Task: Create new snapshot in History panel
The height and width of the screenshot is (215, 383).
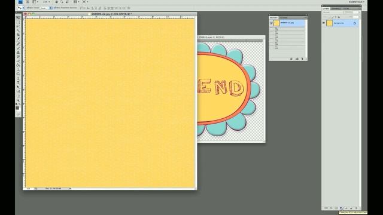Action: [297, 59]
